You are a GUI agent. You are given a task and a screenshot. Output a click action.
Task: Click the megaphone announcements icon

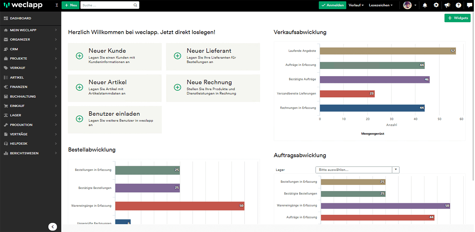(x=447, y=5)
